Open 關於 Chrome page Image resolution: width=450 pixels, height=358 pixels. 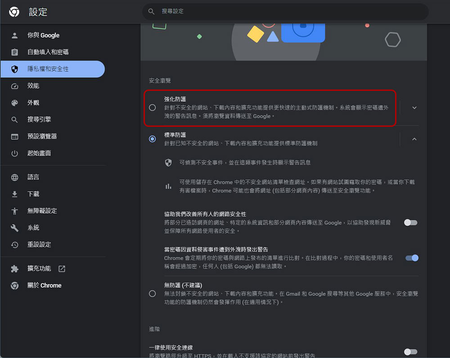point(44,286)
